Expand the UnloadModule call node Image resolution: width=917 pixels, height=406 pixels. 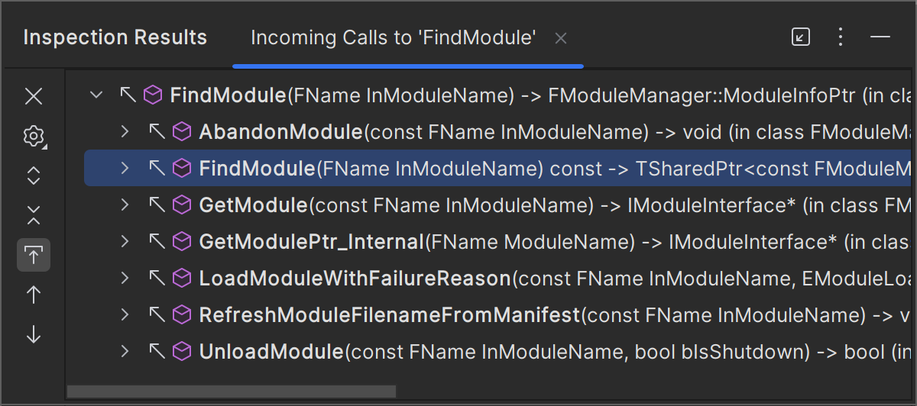tap(125, 352)
